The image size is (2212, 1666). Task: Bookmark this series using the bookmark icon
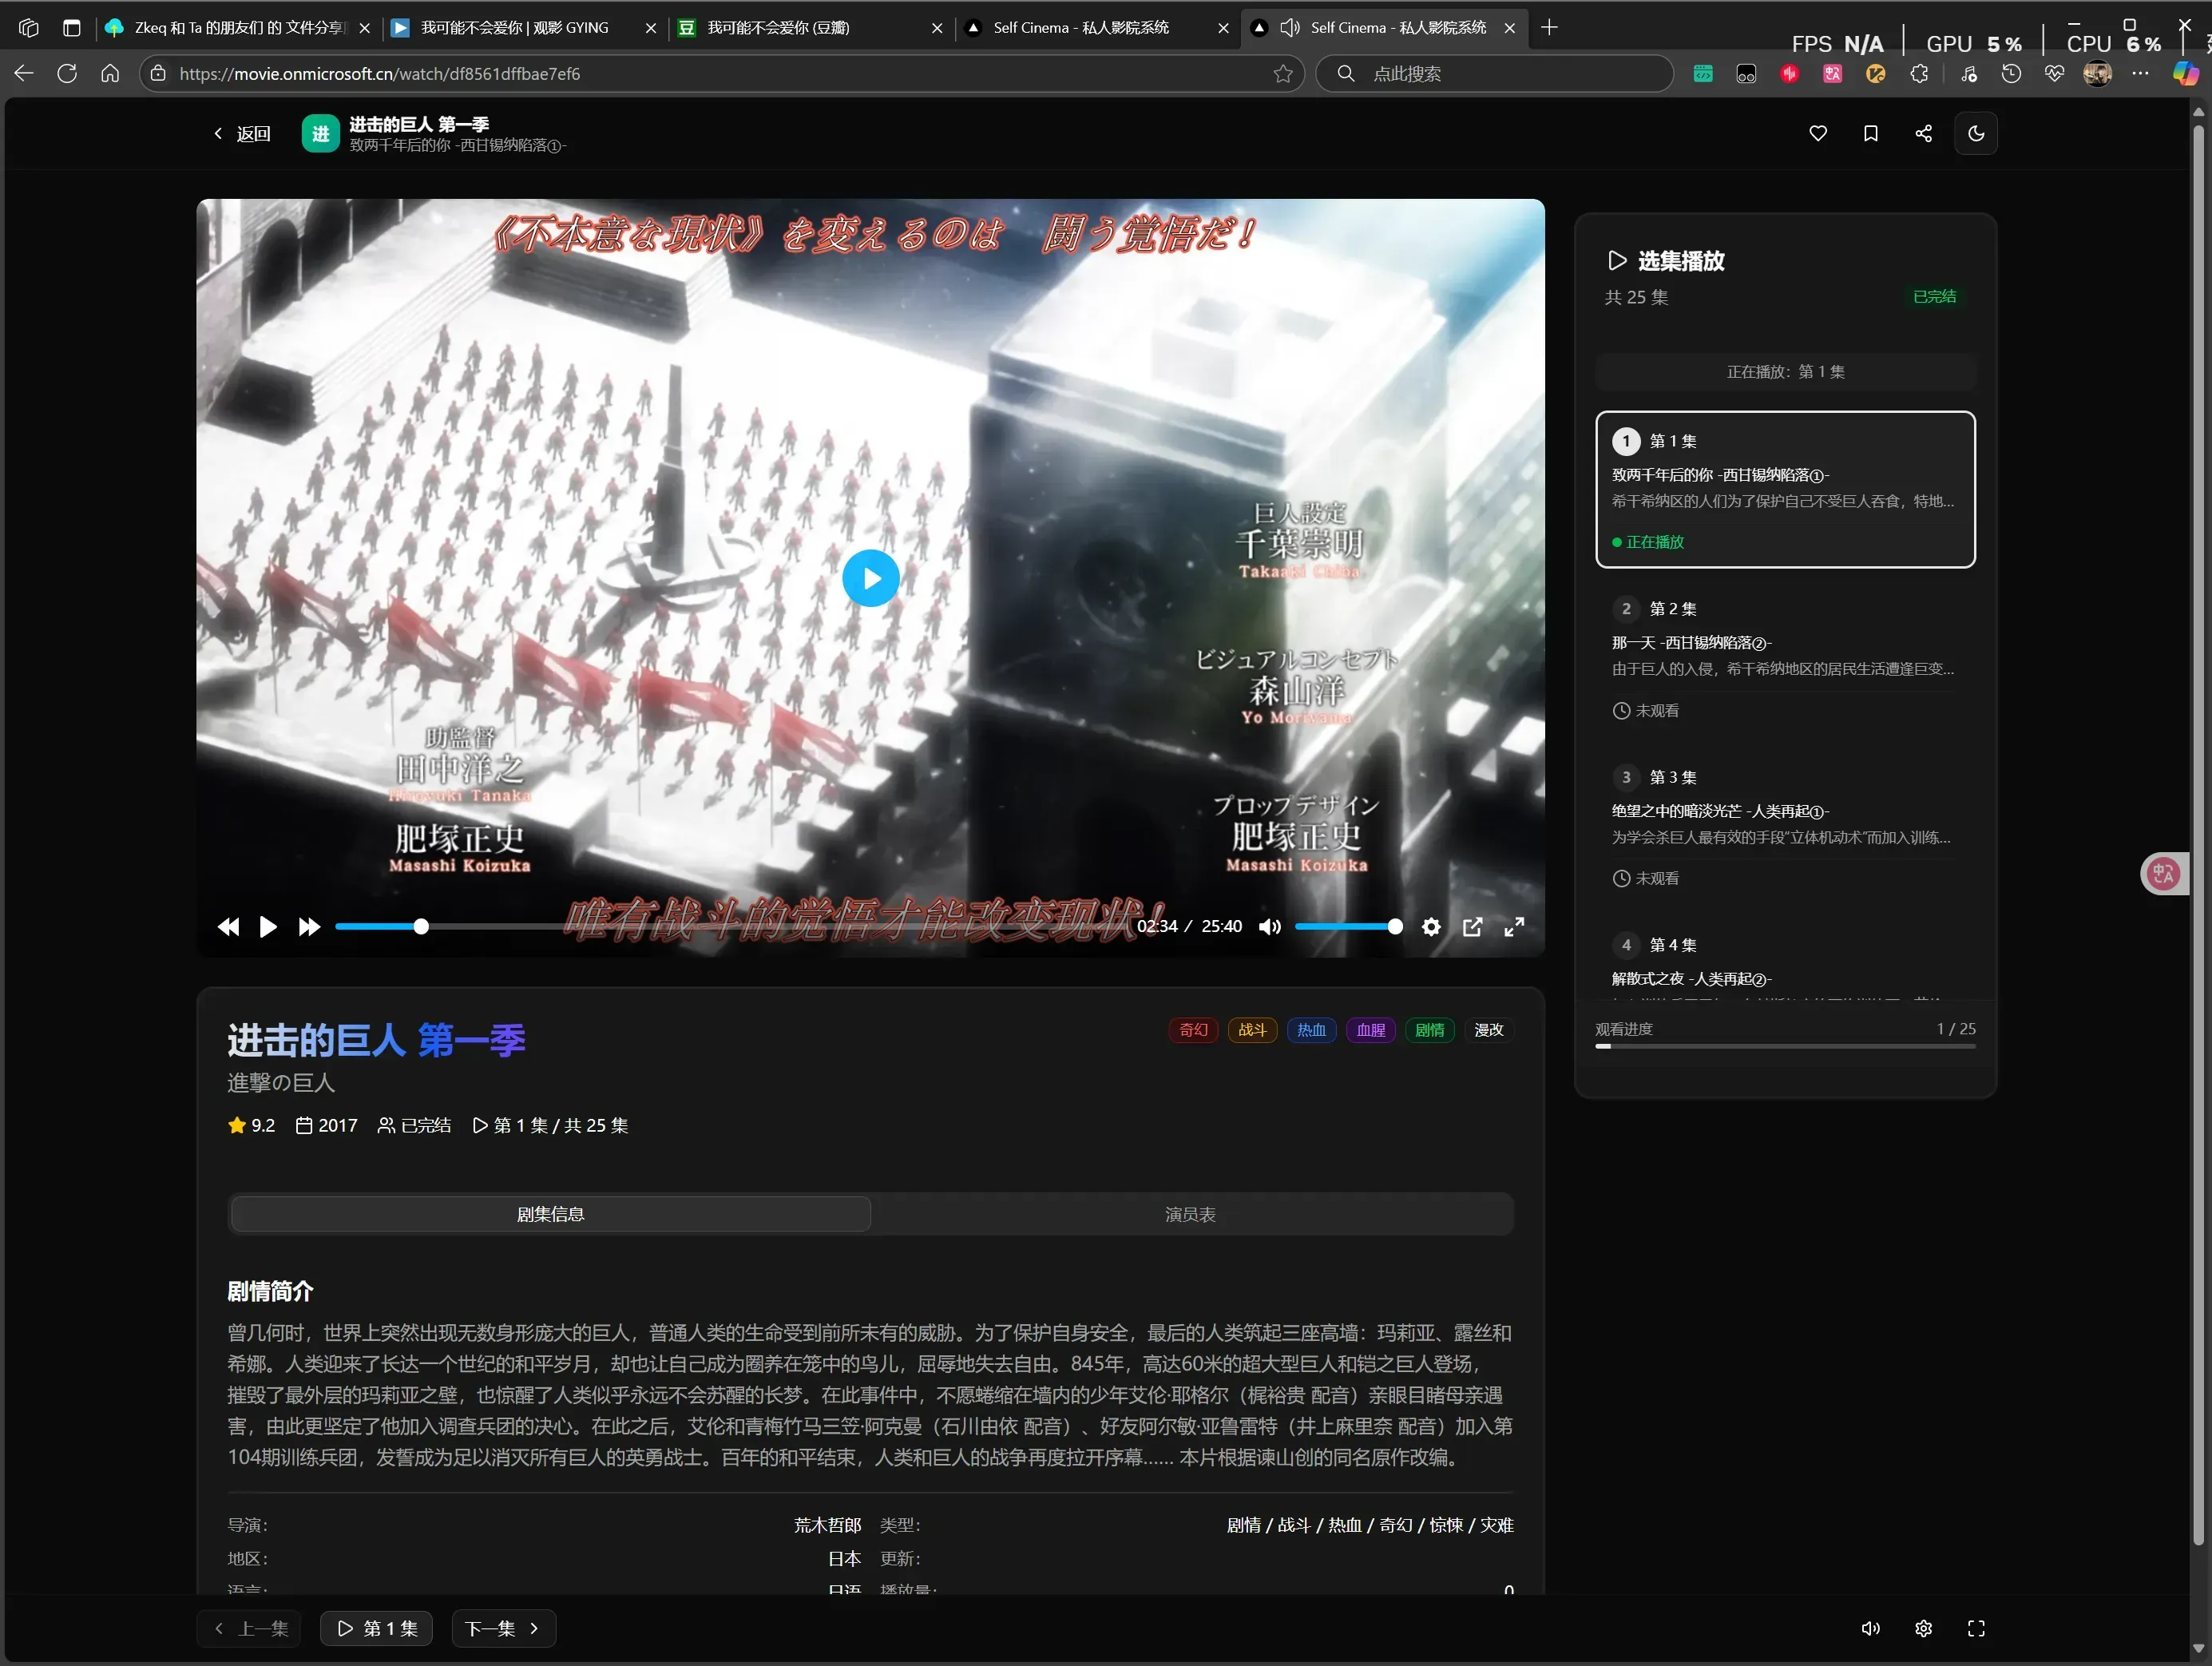[x=1870, y=133]
